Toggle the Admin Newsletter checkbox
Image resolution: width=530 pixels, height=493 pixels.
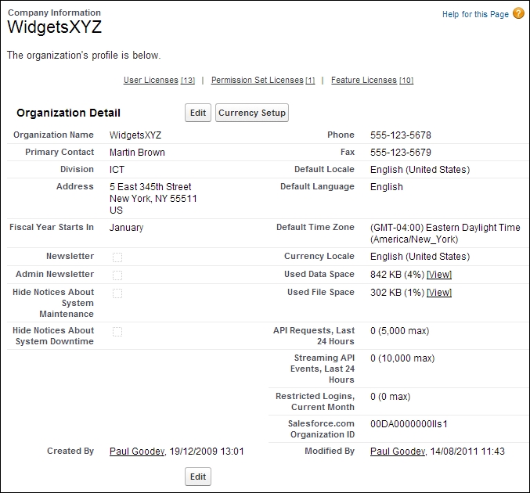tap(117, 275)
